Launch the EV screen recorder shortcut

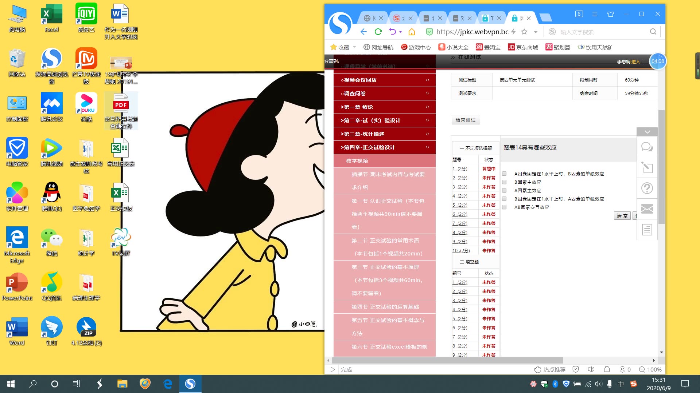click(121, 242)
